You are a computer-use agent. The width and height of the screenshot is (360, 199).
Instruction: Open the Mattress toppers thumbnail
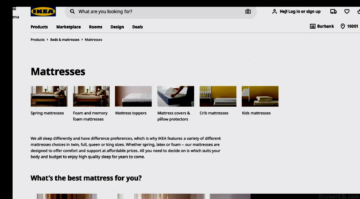pyautogui.click(x=133, y=96)
